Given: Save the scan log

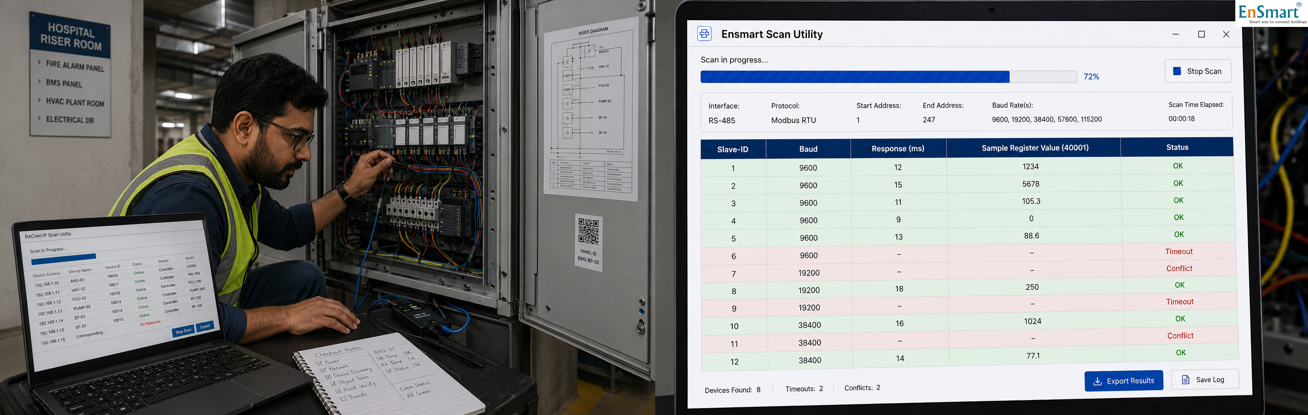Looking at the screenshot, I should click(x=1205, y=380).
